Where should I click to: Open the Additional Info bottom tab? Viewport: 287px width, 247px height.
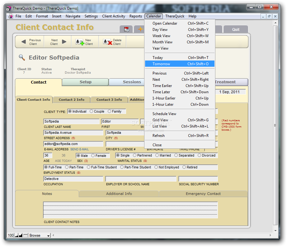[119, 194]
